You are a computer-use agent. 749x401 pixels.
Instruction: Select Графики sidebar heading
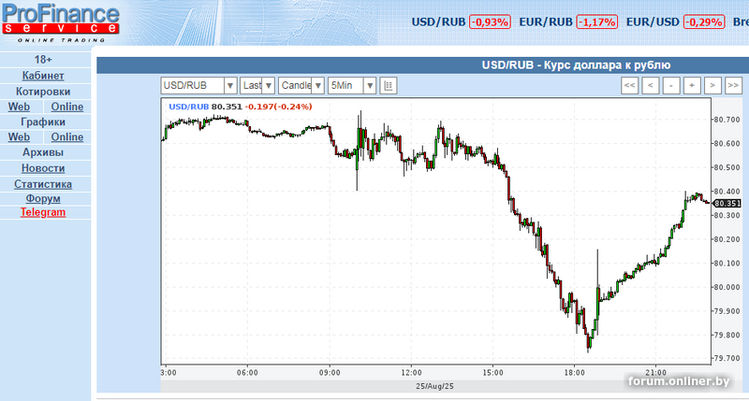point(43,122)
